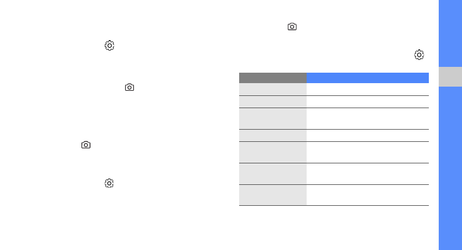Screen dimensions: 462x250
Task: Select the dark gray table header cell
Action: pos(273,78)
